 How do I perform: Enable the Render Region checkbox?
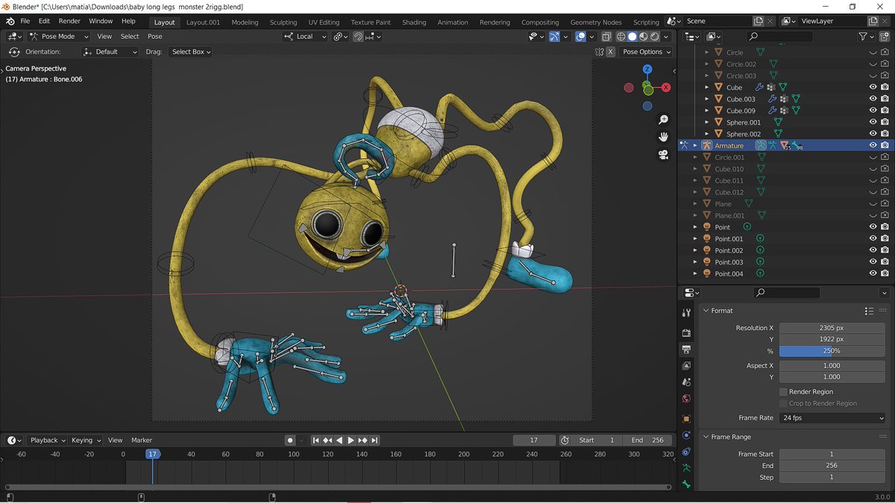tap(783, 392)
